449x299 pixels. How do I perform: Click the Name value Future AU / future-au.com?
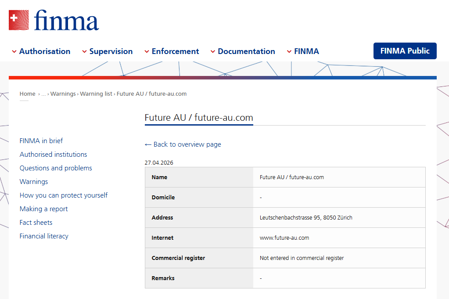(292, 177)
